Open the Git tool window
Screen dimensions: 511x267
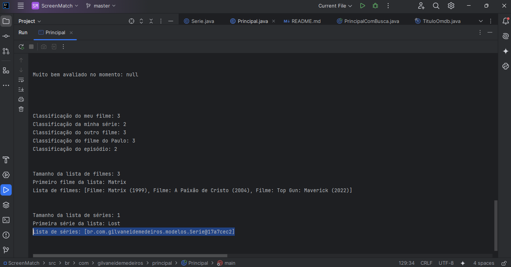(6, 250)
